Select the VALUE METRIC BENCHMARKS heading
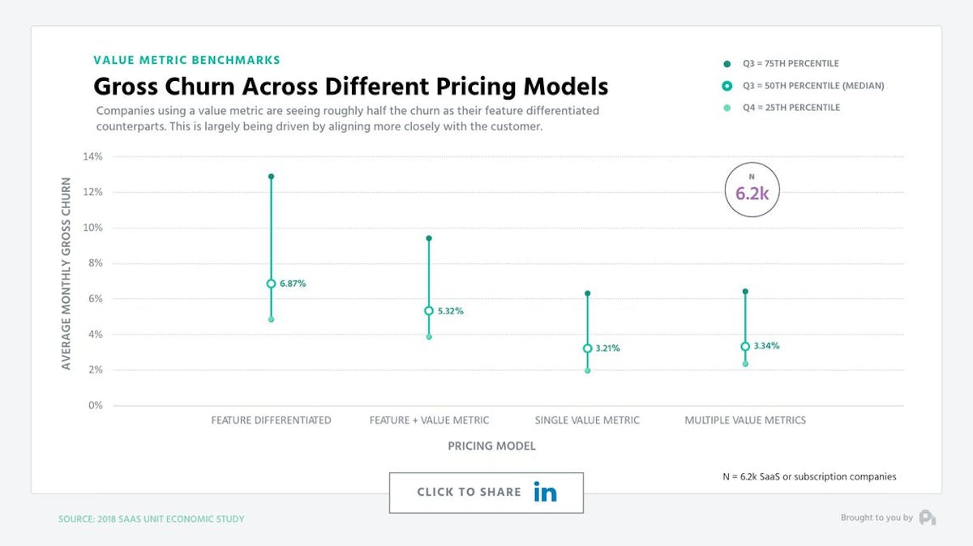 tap(186, 59)
